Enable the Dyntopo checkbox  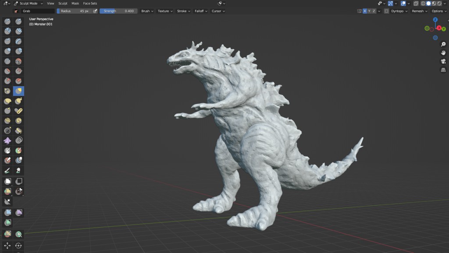point(386,11)
